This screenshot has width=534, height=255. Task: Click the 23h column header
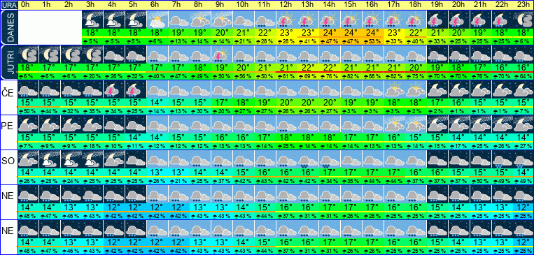coord(524,5)
